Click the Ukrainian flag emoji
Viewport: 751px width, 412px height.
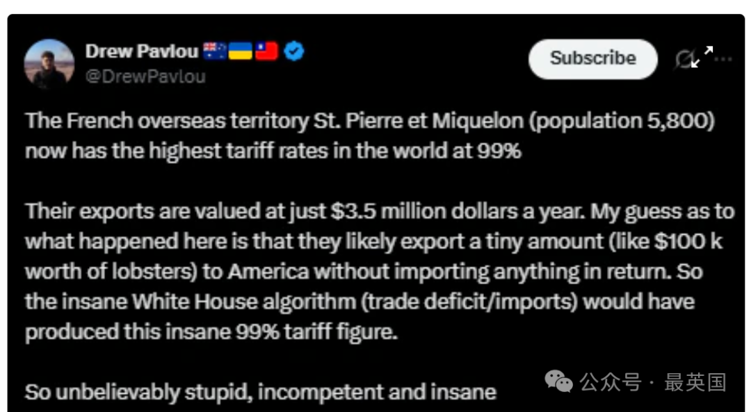[x=241, y=51]
